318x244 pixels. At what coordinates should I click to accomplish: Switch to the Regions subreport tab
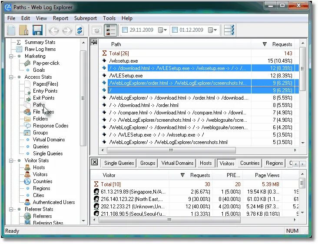(x=275, y=163)
